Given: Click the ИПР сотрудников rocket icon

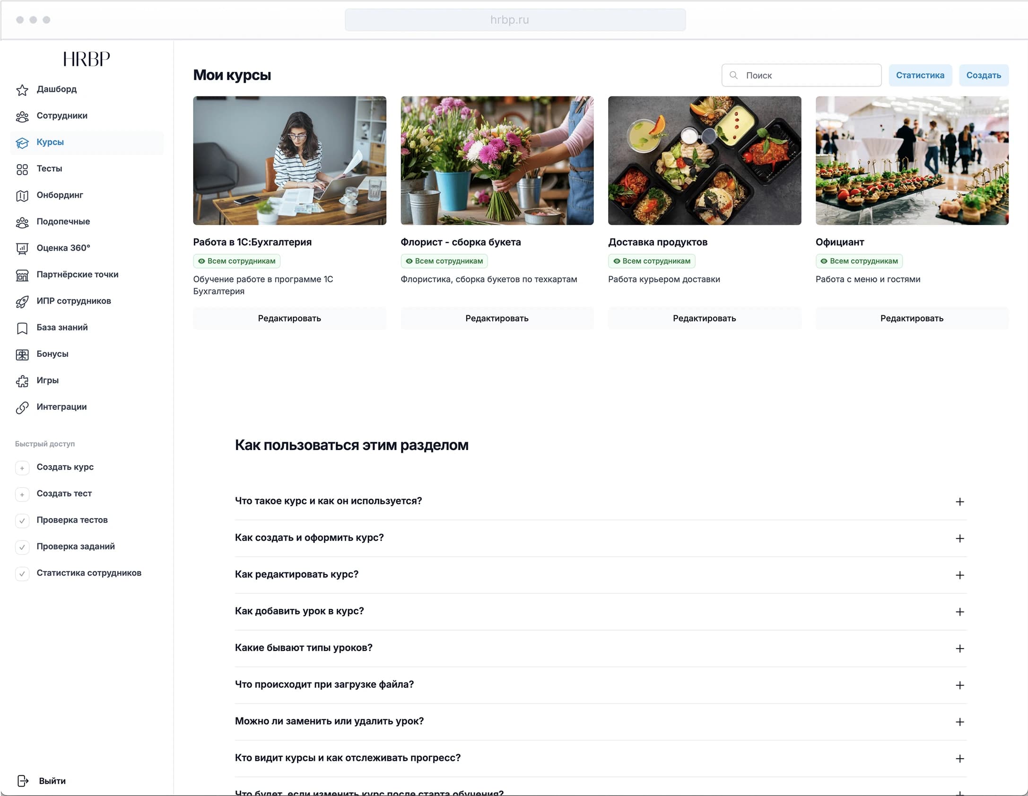Looking at the screenshot, I should click(x=22, y=302).
